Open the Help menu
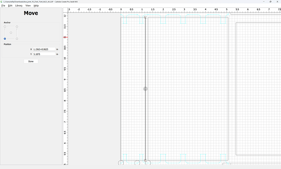Screen dimensions: 281x169 36,6
